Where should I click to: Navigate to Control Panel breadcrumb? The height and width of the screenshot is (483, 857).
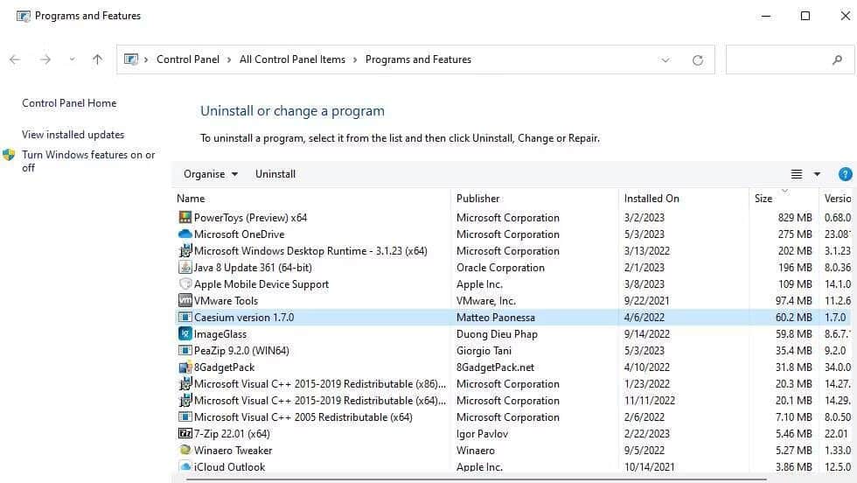click(x=188, y=59)
